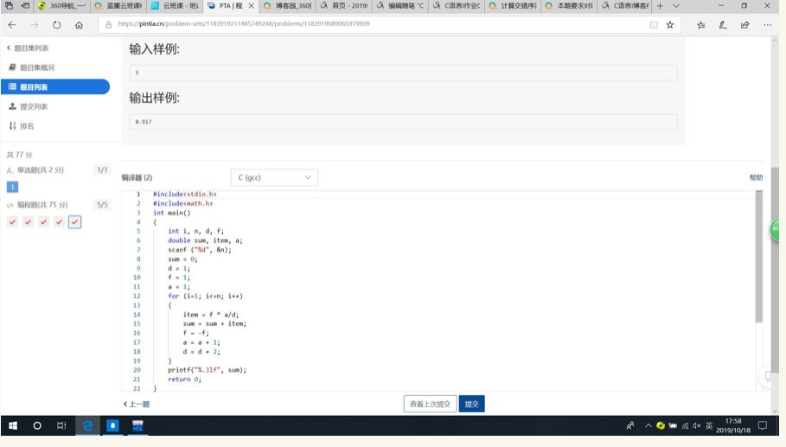Image resolution: width=786 pixels, height=447 pixels.
Task: Show the tab list chevron
Action: pos(675,5)
